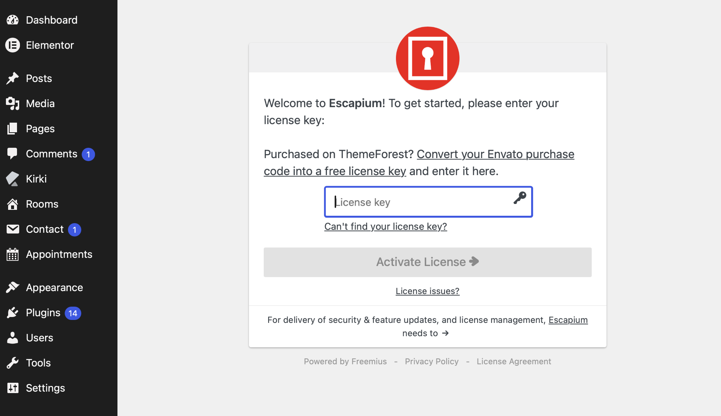Expand the 'needs to' permissions arrow
The width and height of the screenshot is (721, 416).
445,333
